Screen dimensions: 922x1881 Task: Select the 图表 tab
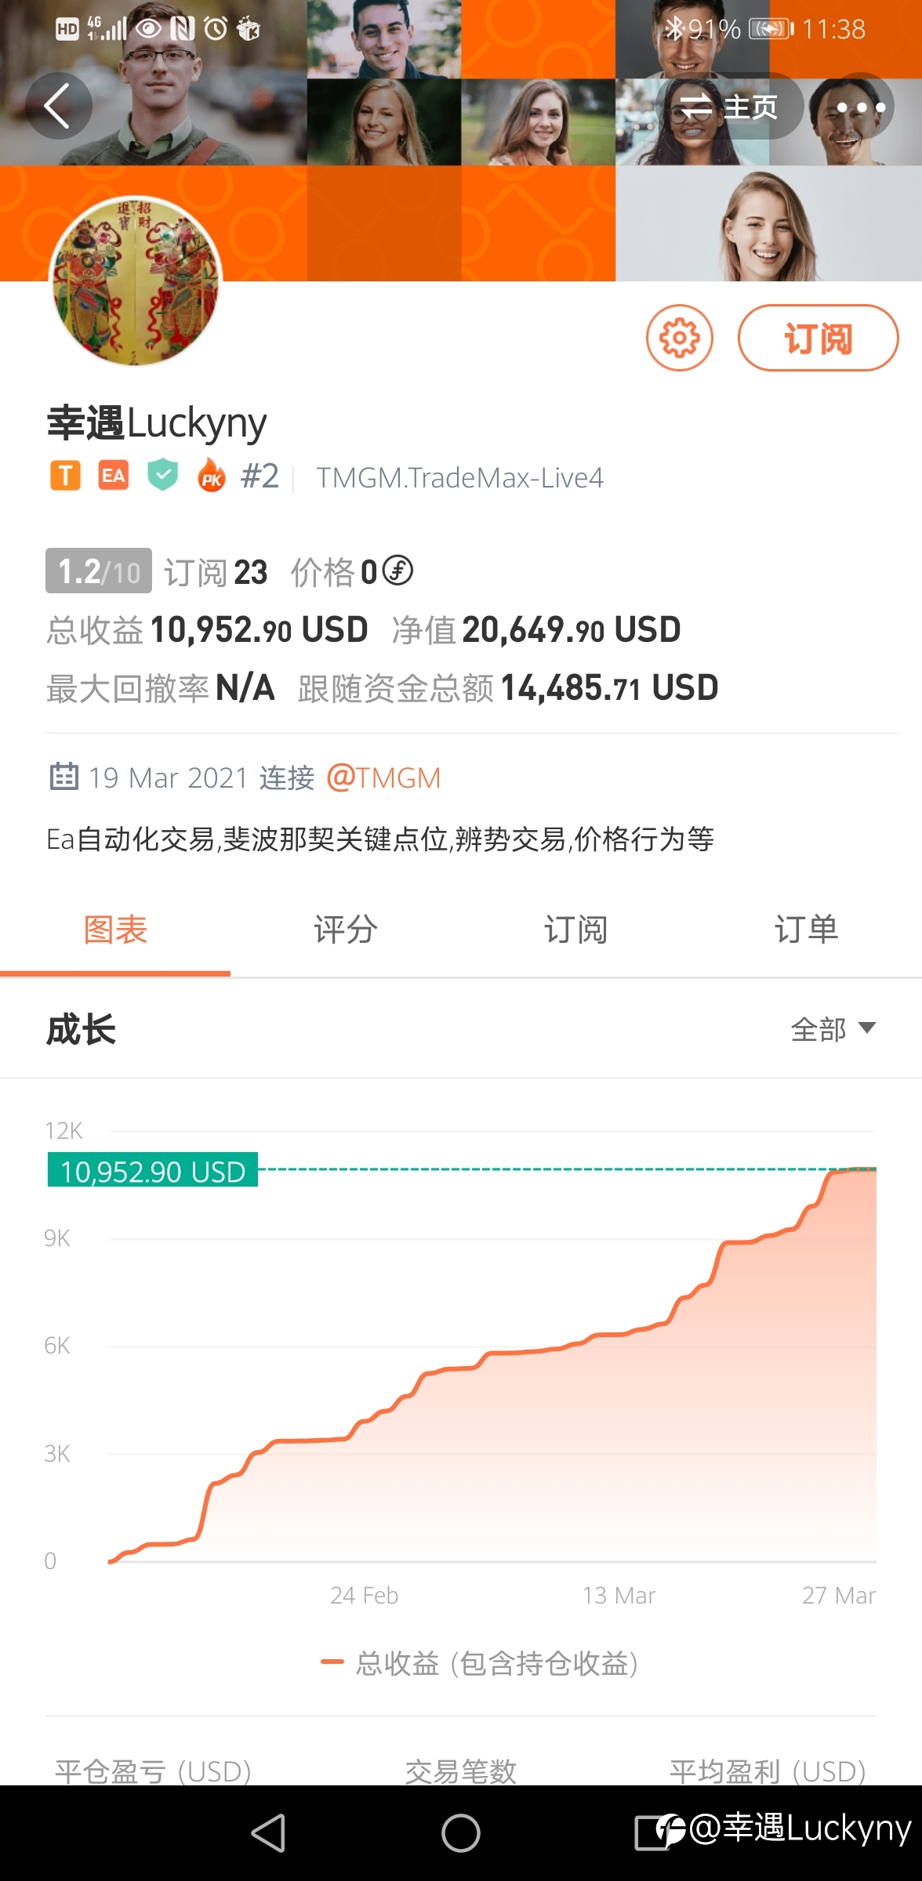115,930
